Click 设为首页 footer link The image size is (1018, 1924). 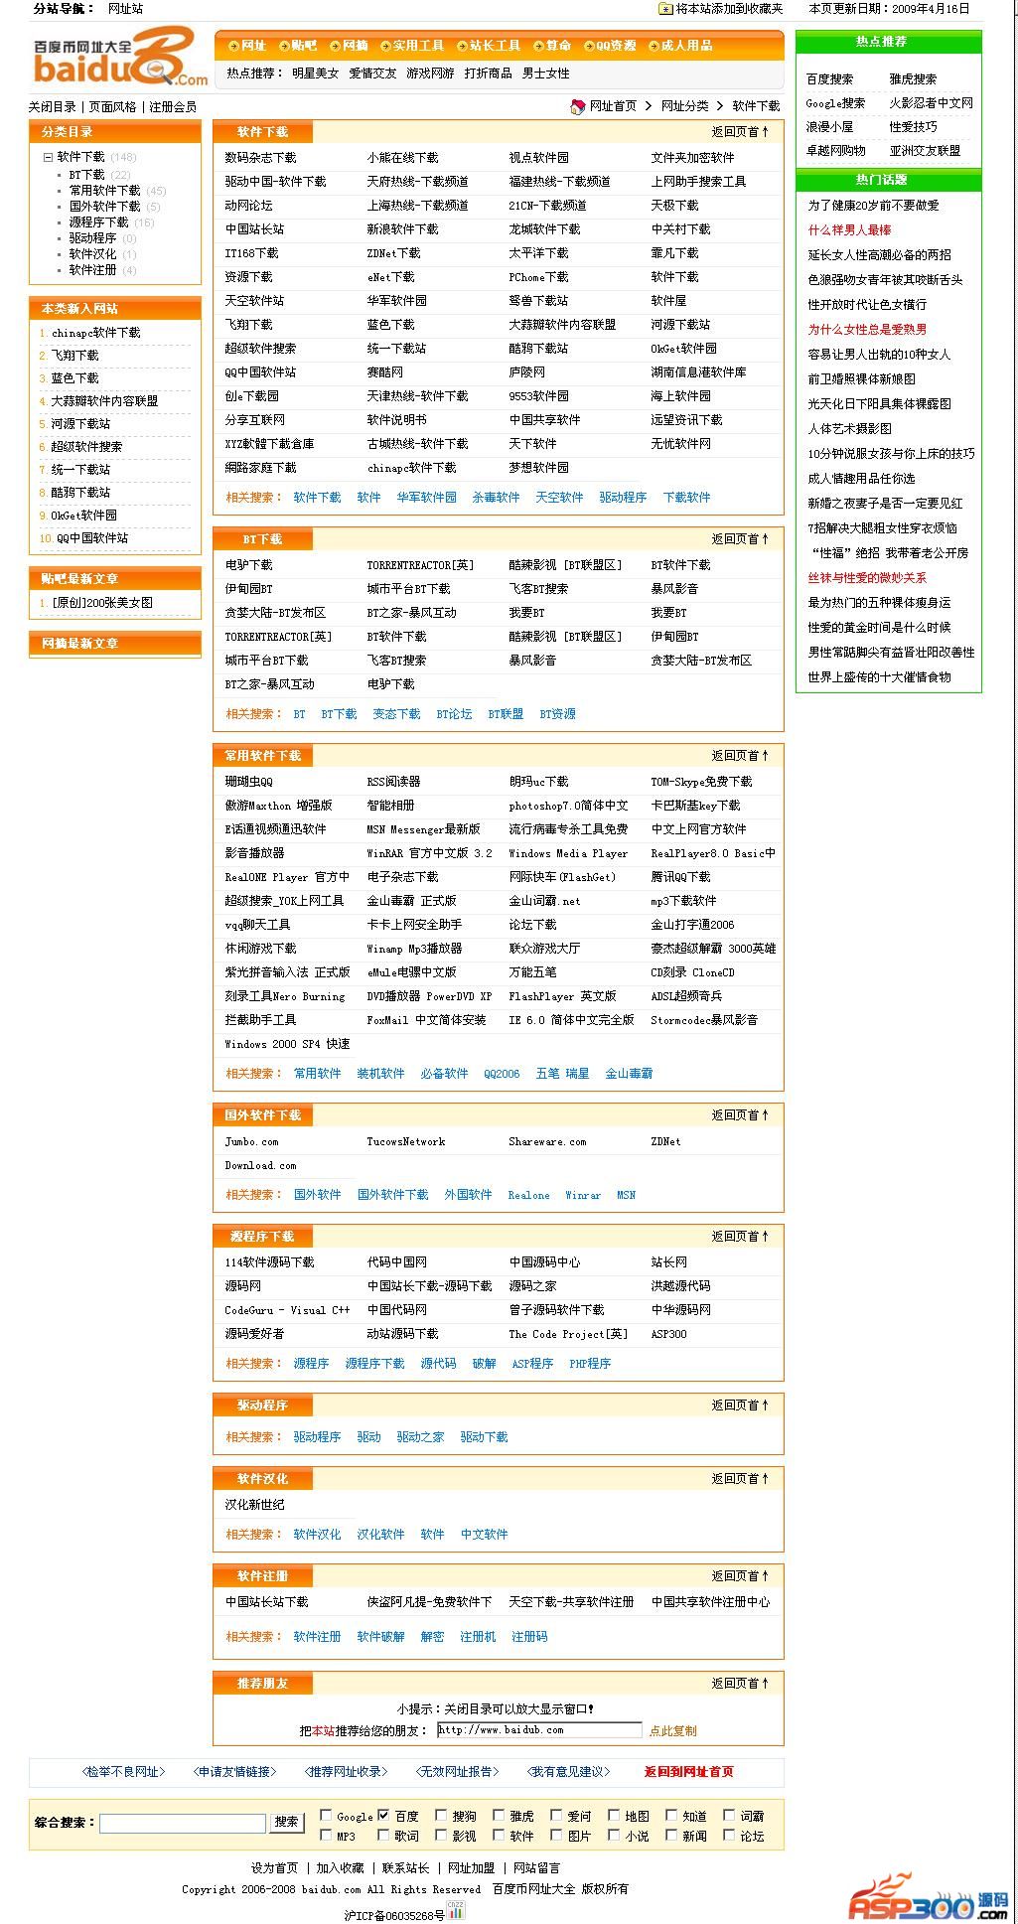click(x=274, y=1867)
